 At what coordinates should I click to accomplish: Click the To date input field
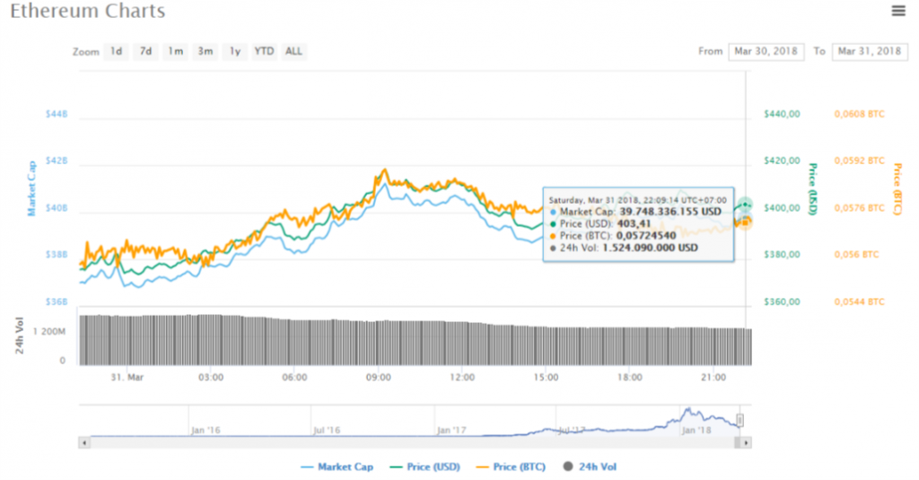click(869, 51)
